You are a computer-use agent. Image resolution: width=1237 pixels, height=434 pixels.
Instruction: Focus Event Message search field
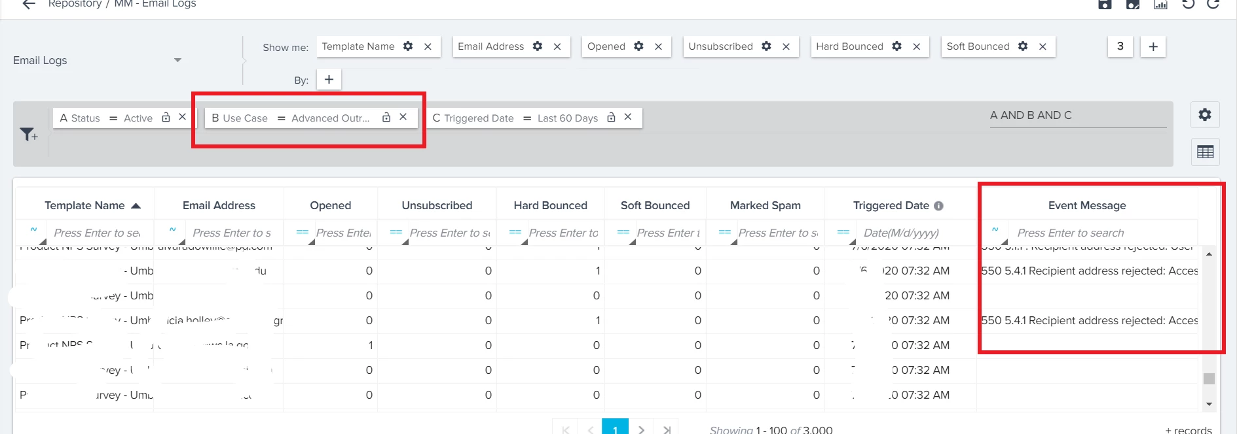[x=1103, y=233]
